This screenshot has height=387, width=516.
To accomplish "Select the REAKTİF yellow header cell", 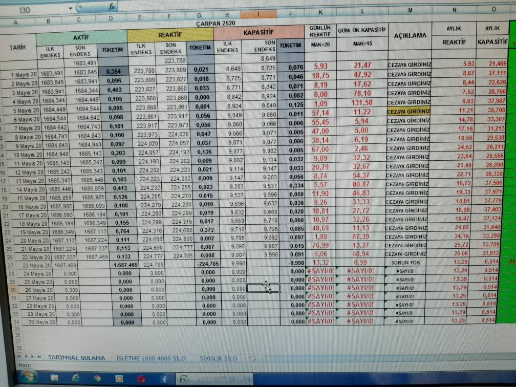I will click(170, 35).
